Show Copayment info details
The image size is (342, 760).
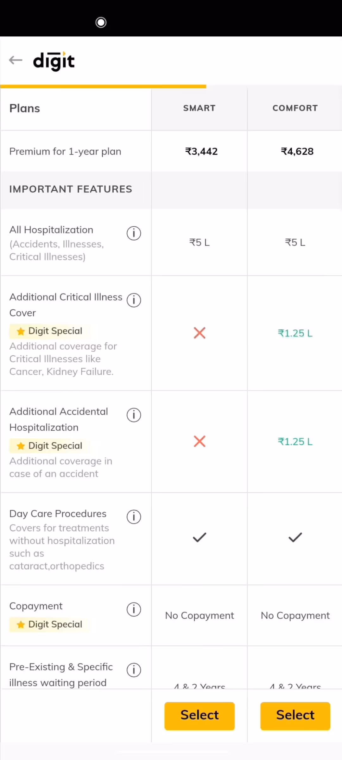click(x=134, y=609)
